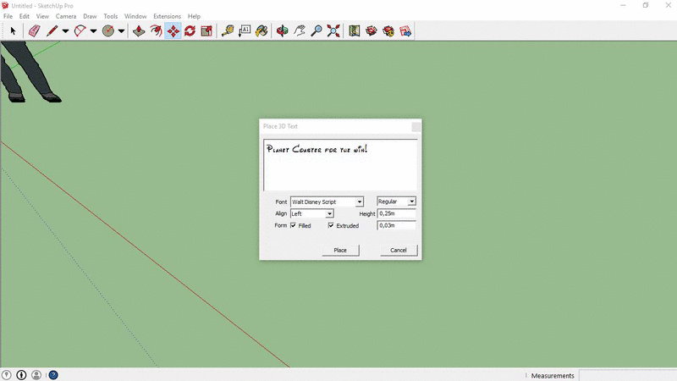Expand the arc tools dropdown arrow
Screen dimensions: 677x381
(93, 30)
